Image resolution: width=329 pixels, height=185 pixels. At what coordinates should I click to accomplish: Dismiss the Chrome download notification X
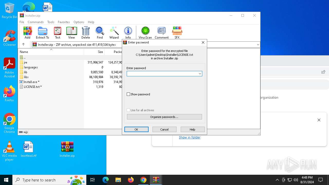click(x=319, y=120)
